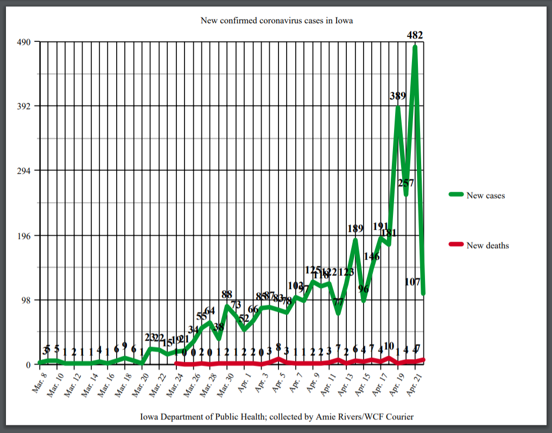Select the New cases legend label
552x433 pixels.
click(x=485, y=195)
